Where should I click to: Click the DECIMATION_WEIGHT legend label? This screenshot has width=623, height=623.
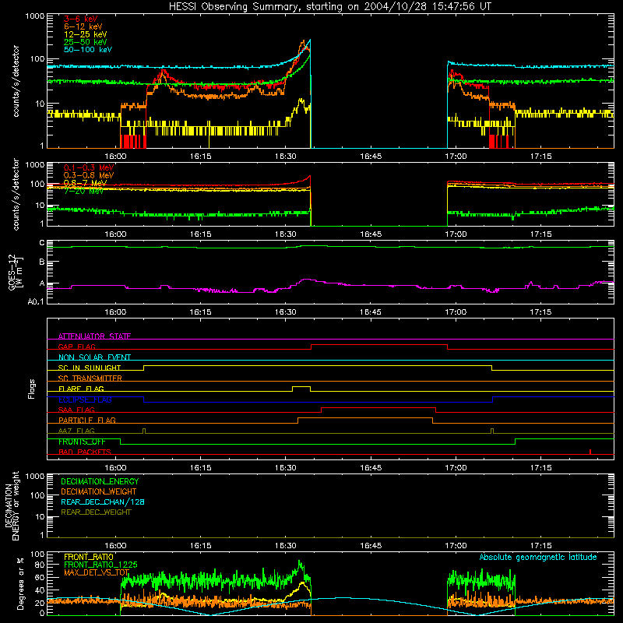coord(99,492)
